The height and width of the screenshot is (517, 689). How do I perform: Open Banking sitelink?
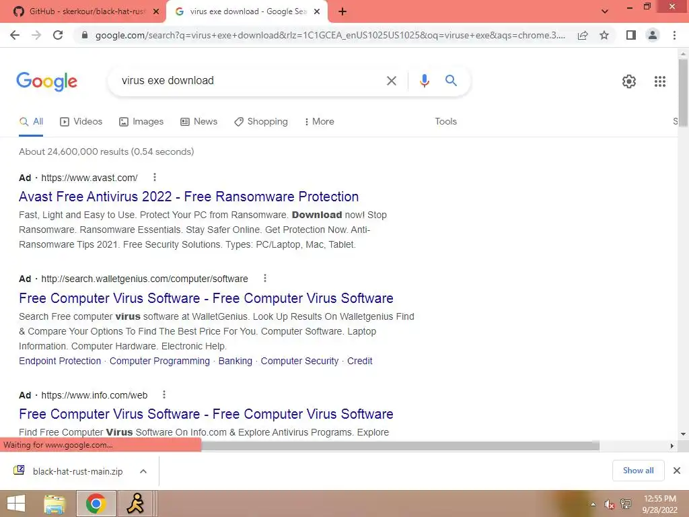[x=235, y=361]
